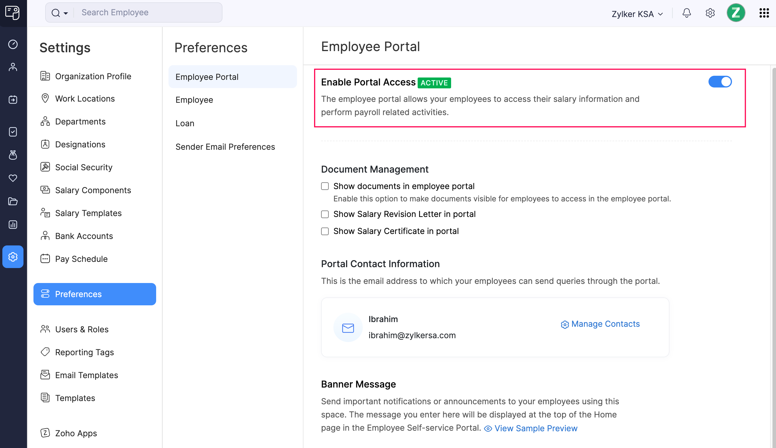776x448 pixels.
Task: Open the Employees section in the sidebar
Action: click(x=13, y=67)
